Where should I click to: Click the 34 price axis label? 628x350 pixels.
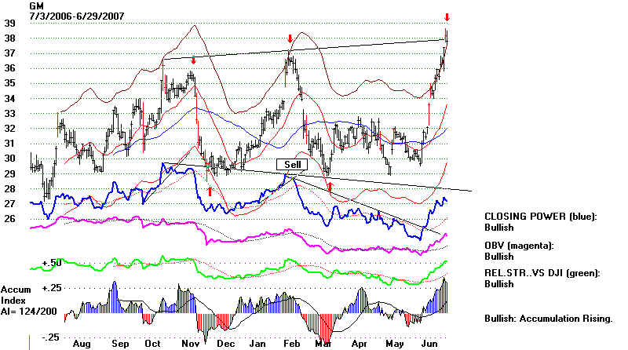(9, 99)
